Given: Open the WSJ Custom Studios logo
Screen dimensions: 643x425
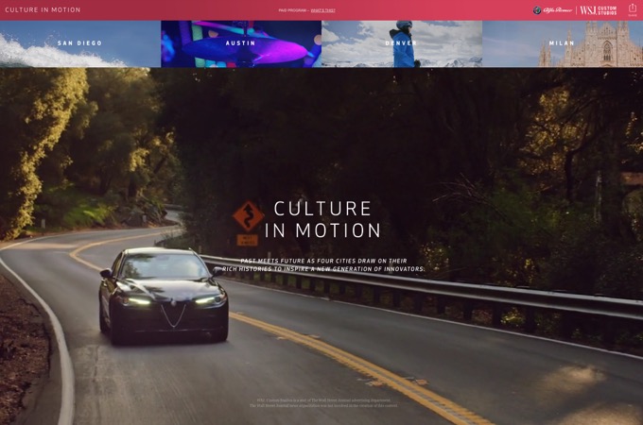Looking at the screenshot, I should tap(598, 10).
